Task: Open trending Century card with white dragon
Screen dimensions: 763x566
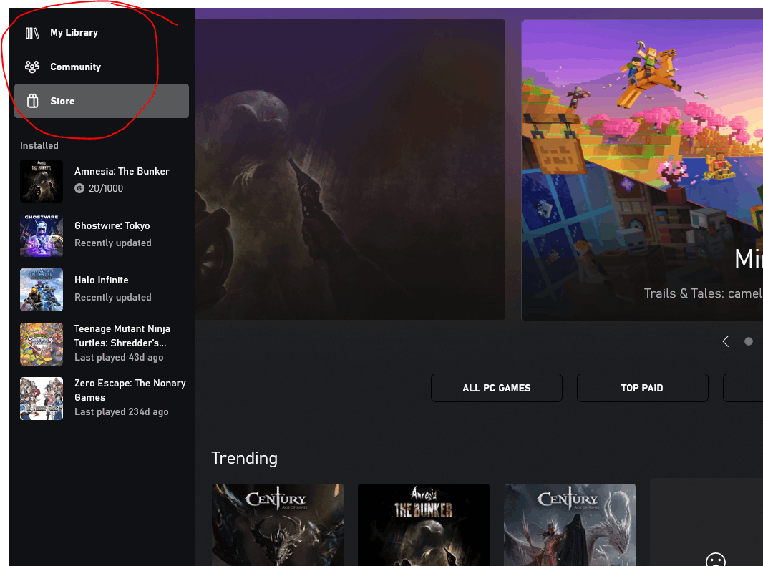Action: click(570, 524)
